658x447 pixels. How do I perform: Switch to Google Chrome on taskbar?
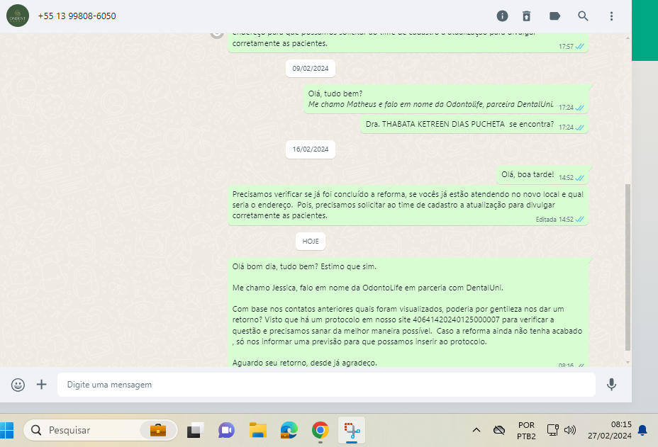click(320, 430)
